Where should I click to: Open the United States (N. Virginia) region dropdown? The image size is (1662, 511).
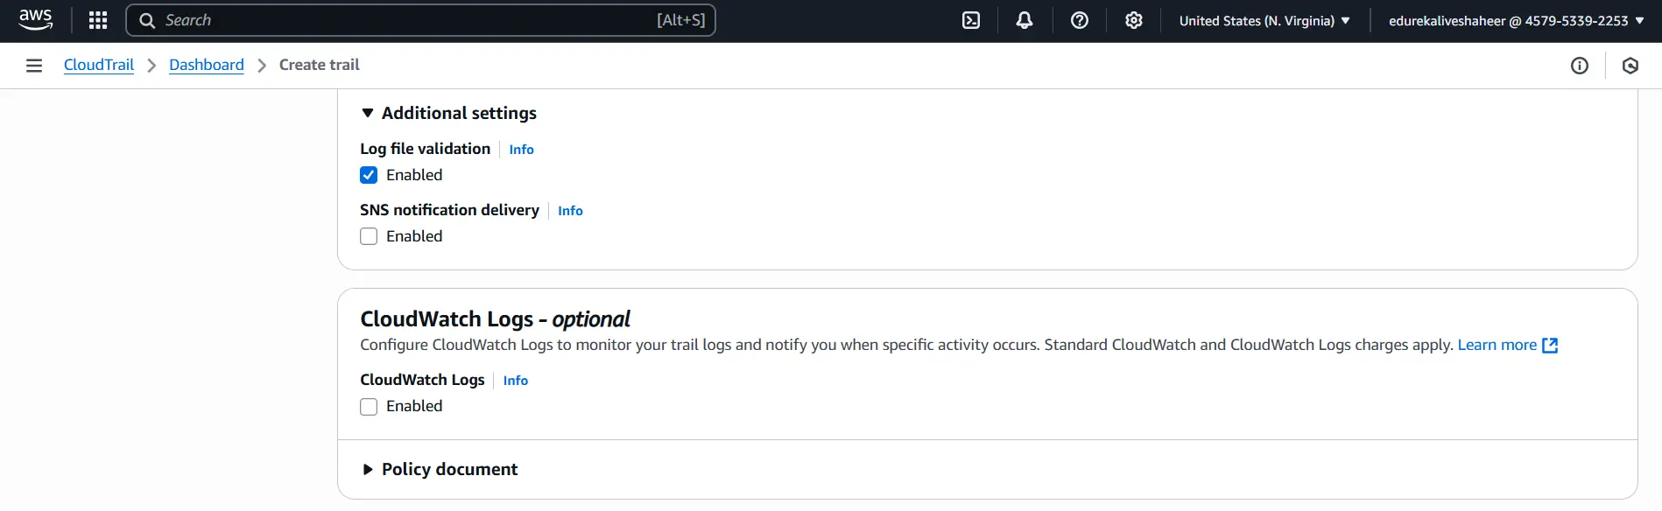tap(1264, 20)
